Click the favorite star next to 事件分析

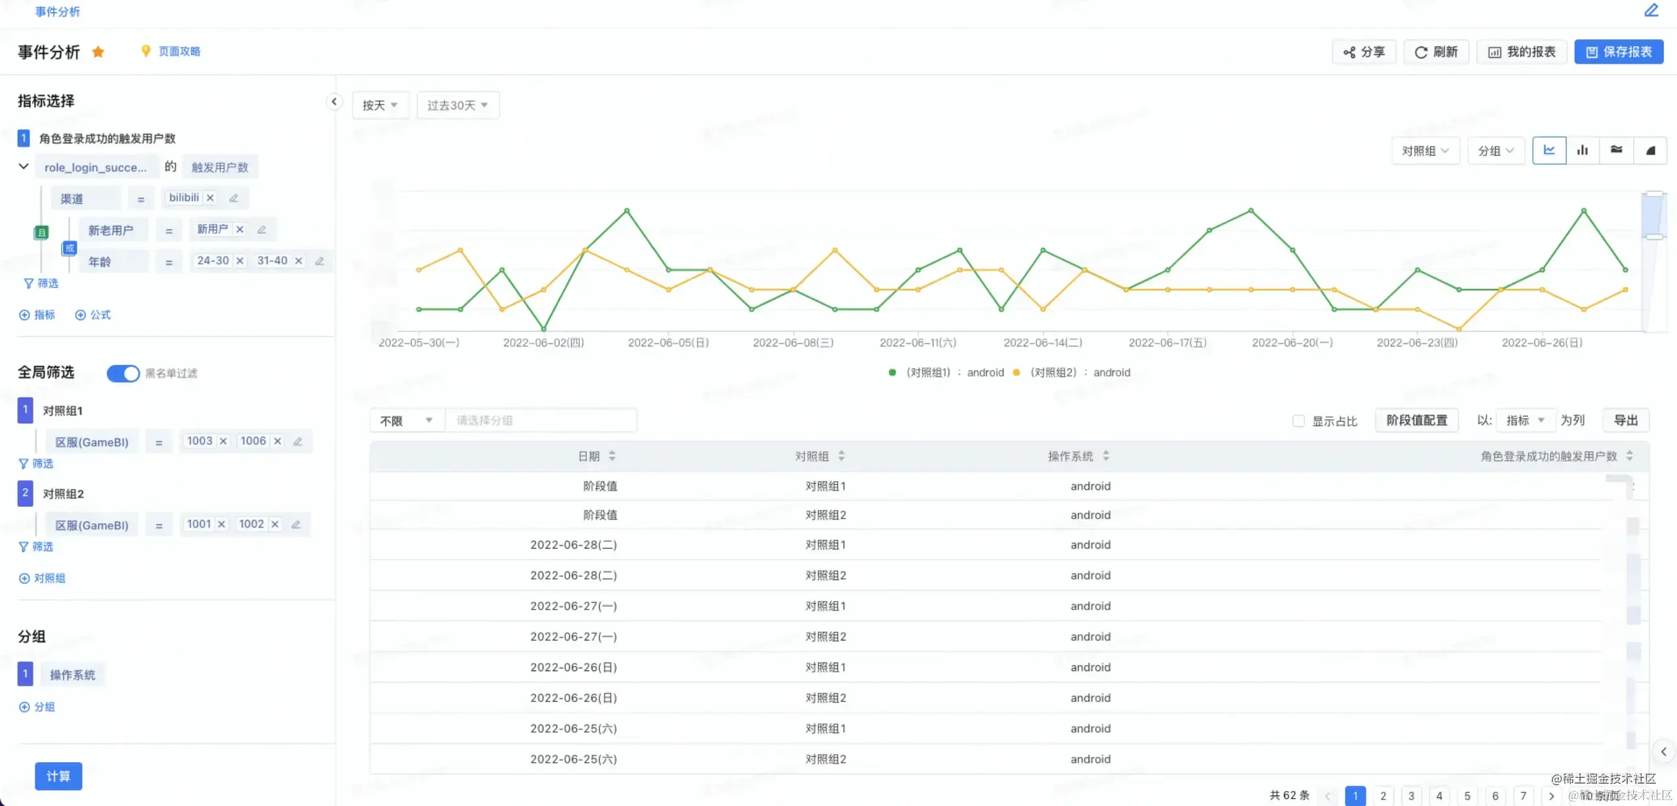(x=98, y=52)
